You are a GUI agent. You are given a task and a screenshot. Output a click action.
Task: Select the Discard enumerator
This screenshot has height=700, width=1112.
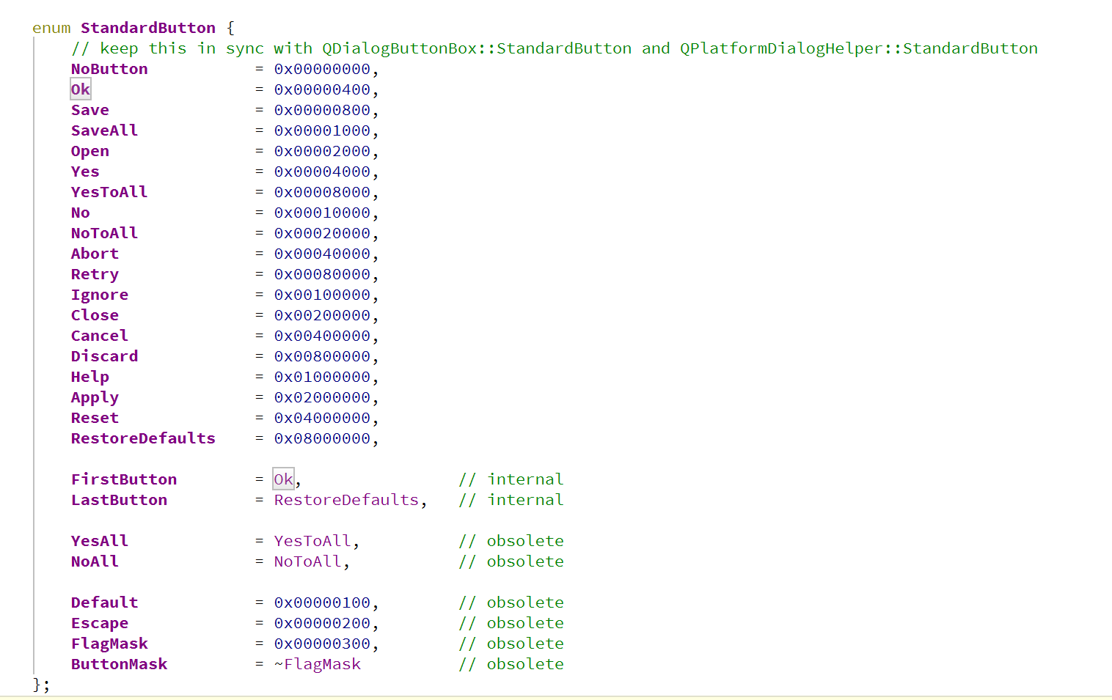pyautogui.click(x=104, y=356)
